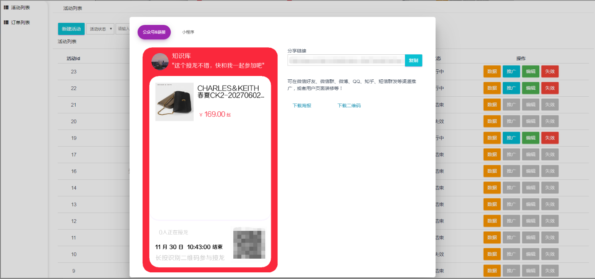Click the 活动列表 sidebar list icon
The height and width of the screenshot is (279, 595).
(x=6, y=7)
